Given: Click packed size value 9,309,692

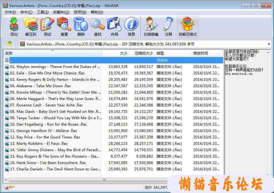Looking at the screenshot, I should 144,156.
